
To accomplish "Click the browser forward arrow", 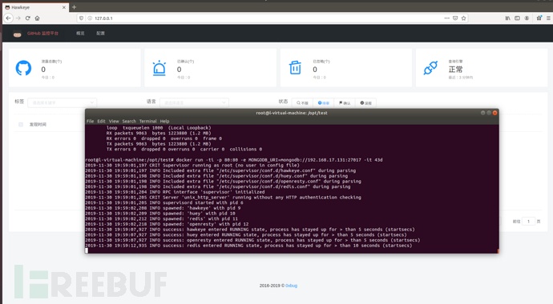I will (x=18, y=18).
